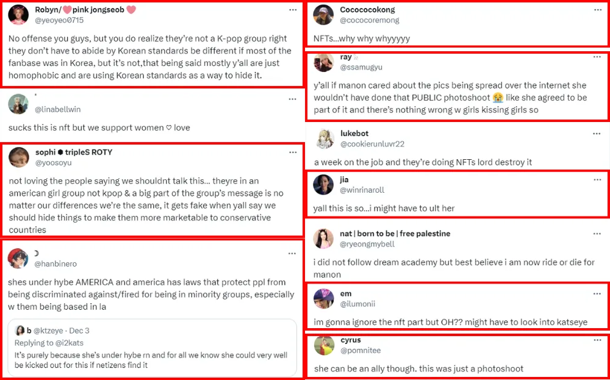Visit the @ssamugyu profile handle

coord(361,67)
